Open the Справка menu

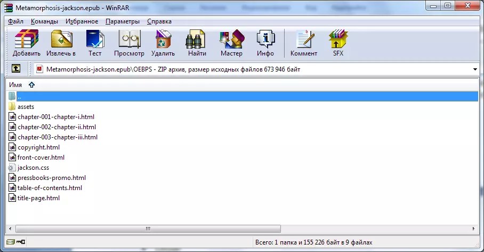point(159,21)
